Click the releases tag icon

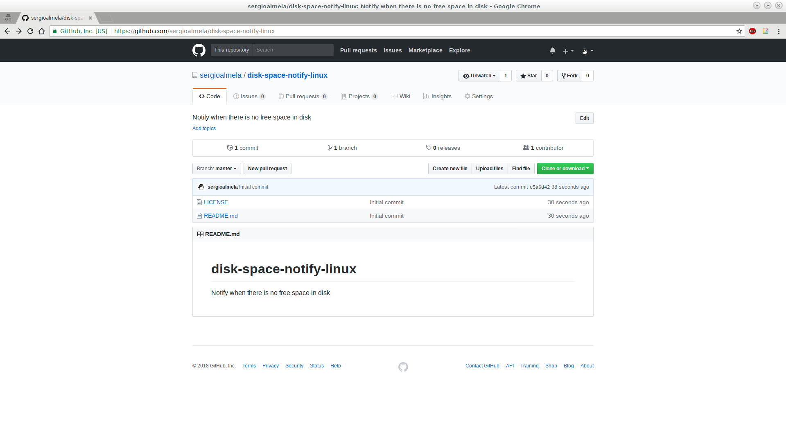coord(429,148)
